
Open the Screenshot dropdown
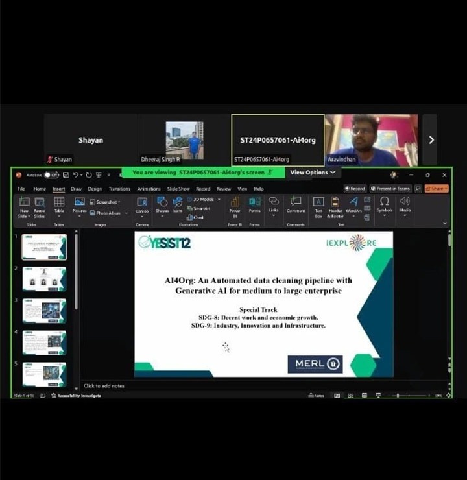click(x=108, y=202)
